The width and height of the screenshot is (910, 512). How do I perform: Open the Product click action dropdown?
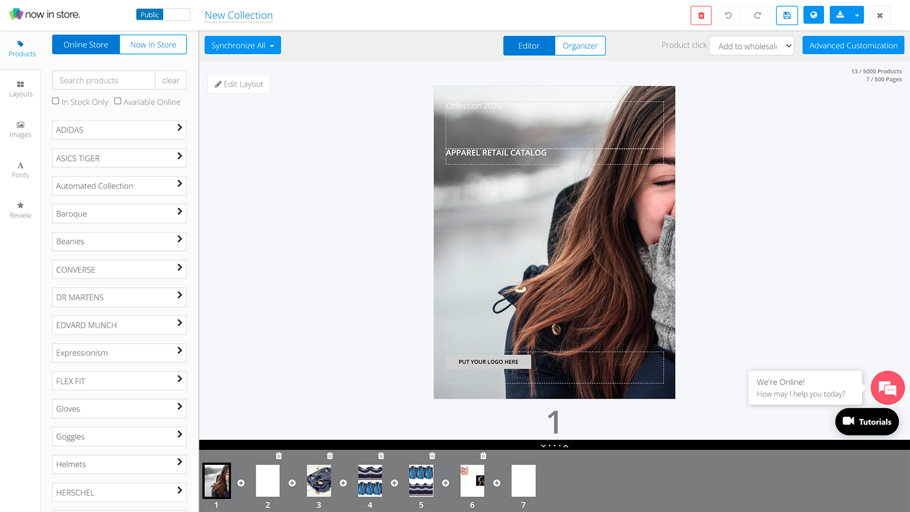click(x=751, y=46)
